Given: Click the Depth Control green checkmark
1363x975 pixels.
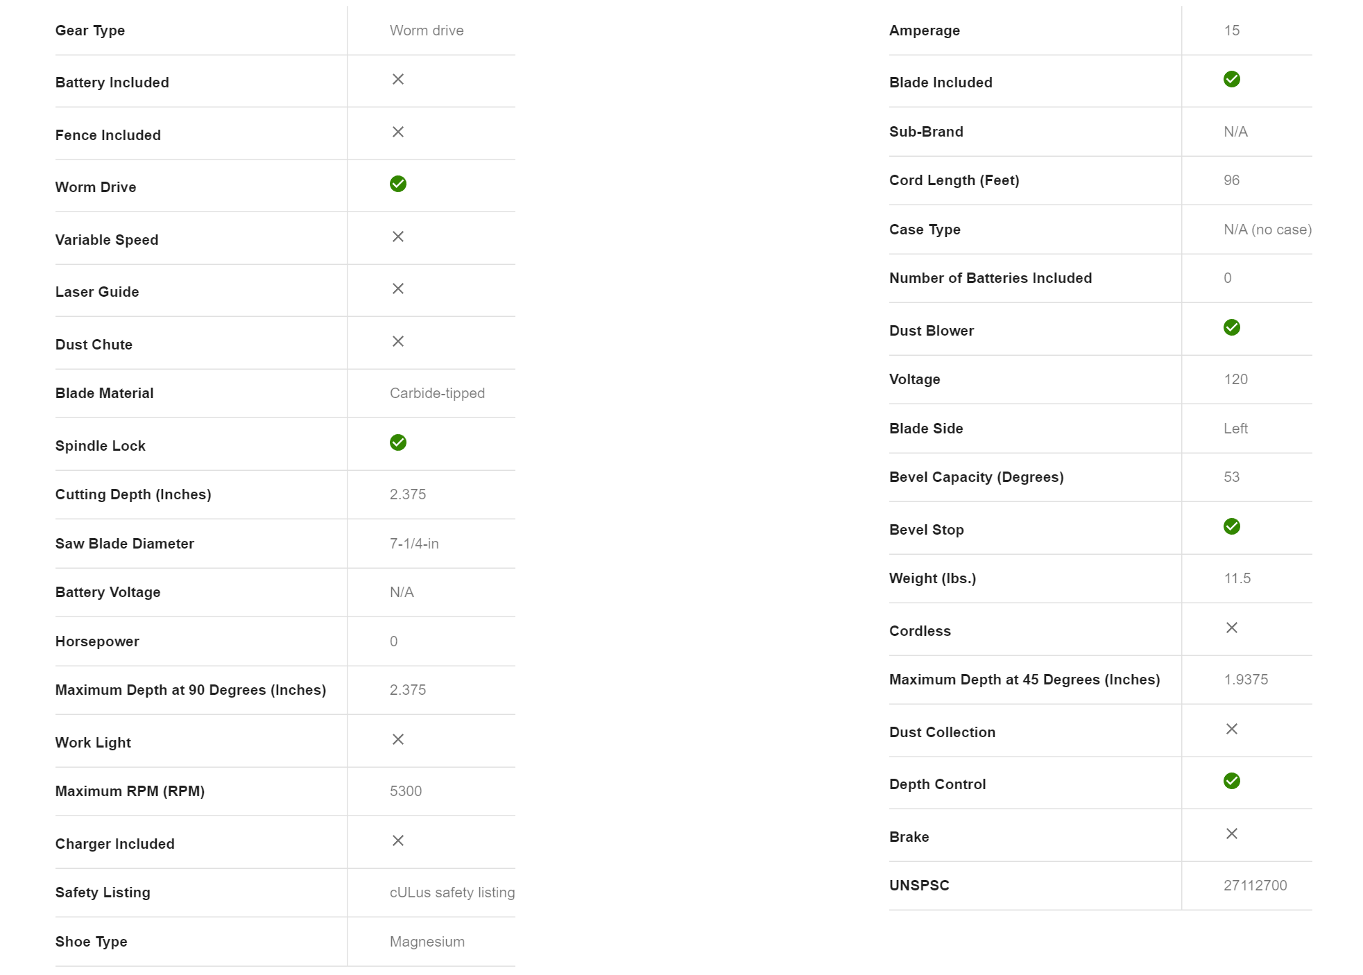Looking at the screenshot, I should (x=1231, y=781).
